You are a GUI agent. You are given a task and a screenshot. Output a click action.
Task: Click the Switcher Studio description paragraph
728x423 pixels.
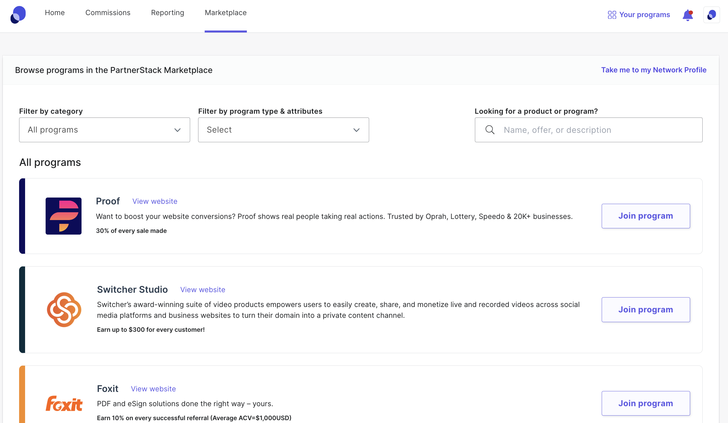(338, 310)
